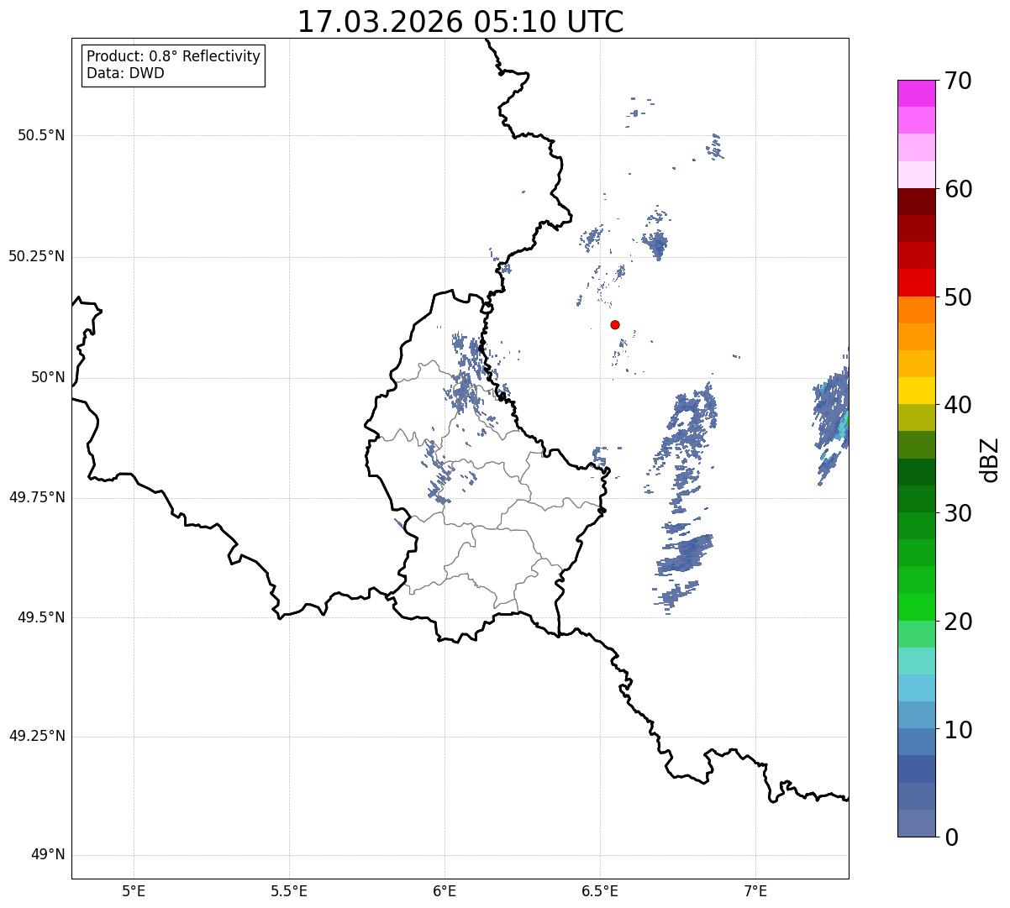Click the colorbar tick label 0
This screenshot has width=1010, height=908.
pyautogui.click(x=951, y=837)
